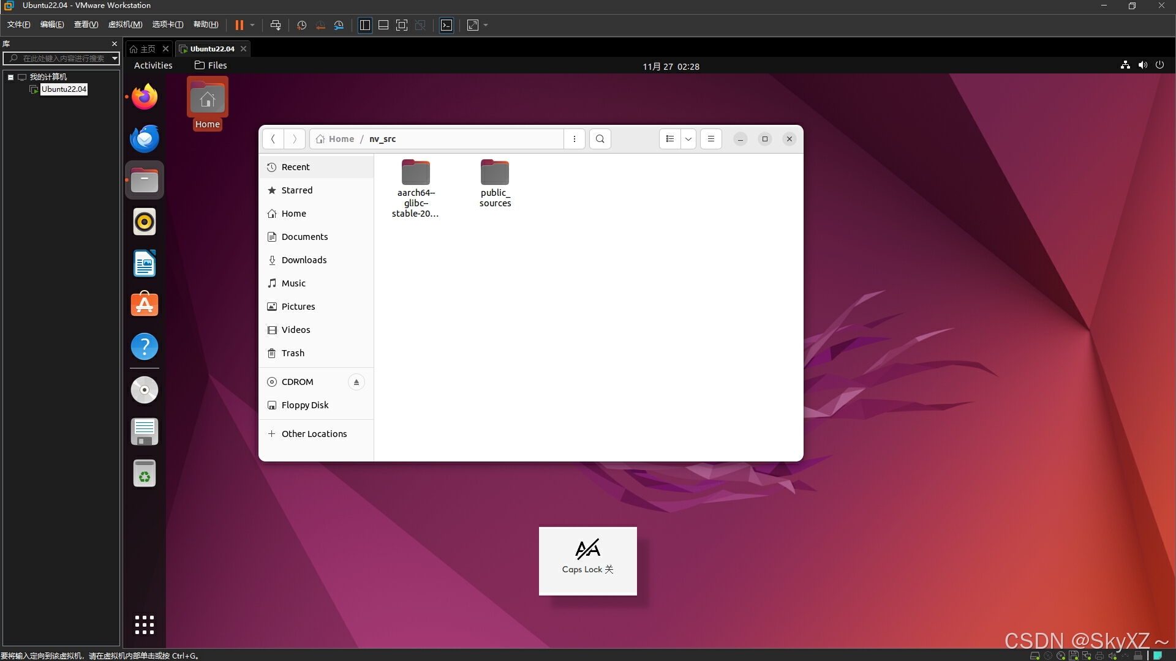
Task: Enable CDROM eject toggle in sidebar
Action: click(356, 382)
